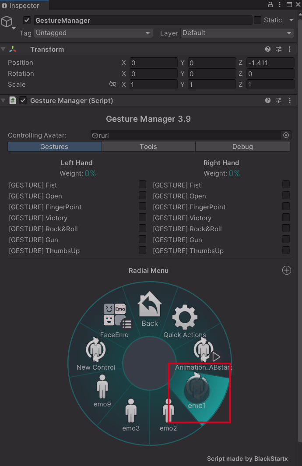Click the Scale X field
302x466 pixels.
[154, 85]
